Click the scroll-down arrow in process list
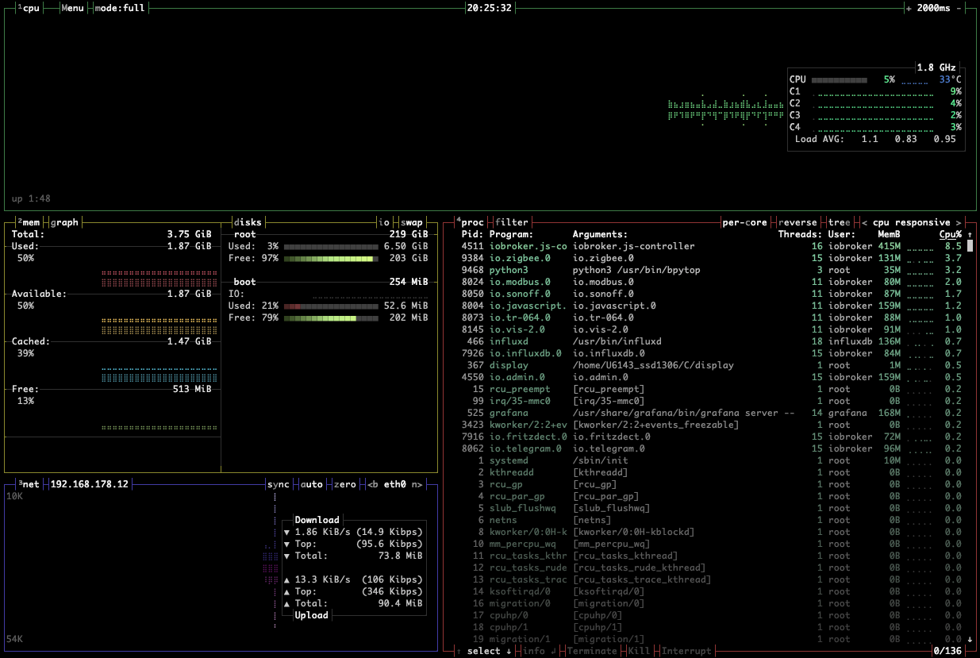The image size is (980, 658). click(970, 639)
